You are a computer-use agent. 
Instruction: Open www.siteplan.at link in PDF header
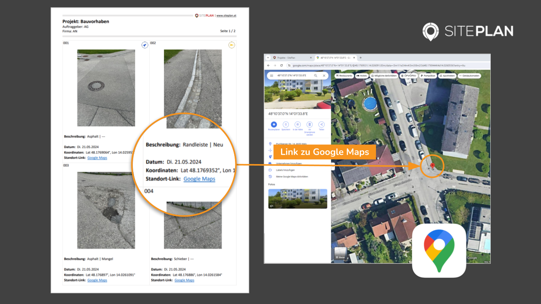tap(226, 16)
